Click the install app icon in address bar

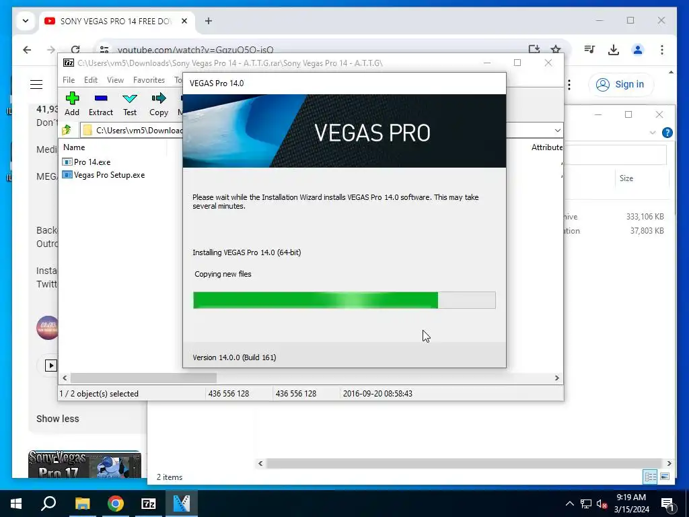(534, 50)
